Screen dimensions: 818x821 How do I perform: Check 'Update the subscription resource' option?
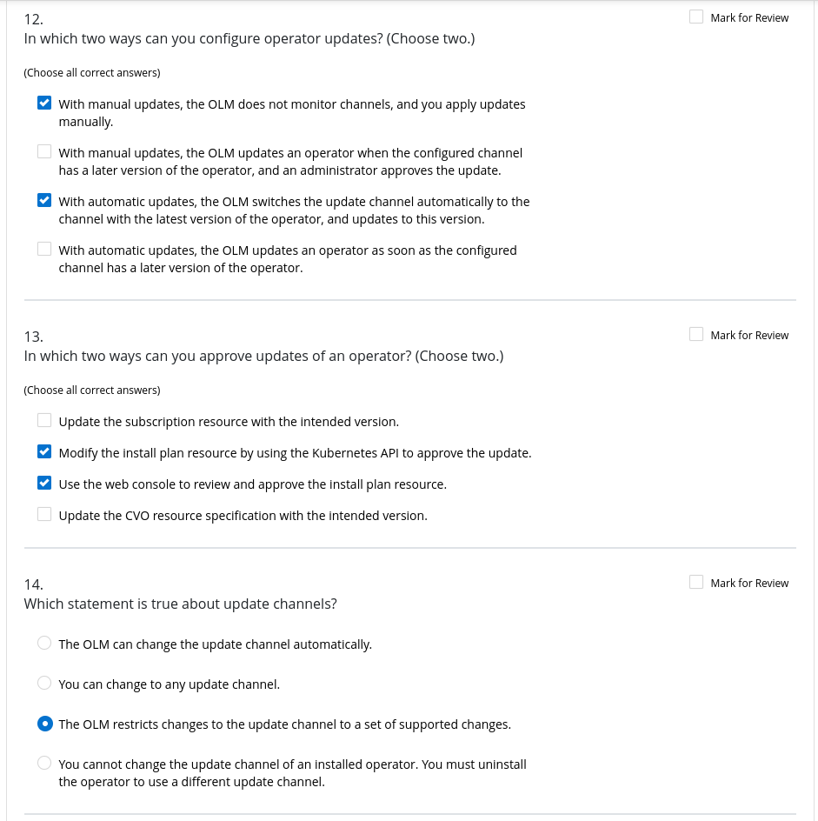coord(44,420)
